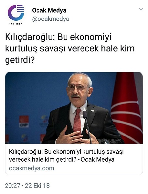The height and width of the screenshot is (194, 148).
Task: Click the word 'Kılıçdaroğlu:' in the tweet body
Action: (x=30, y=37)
